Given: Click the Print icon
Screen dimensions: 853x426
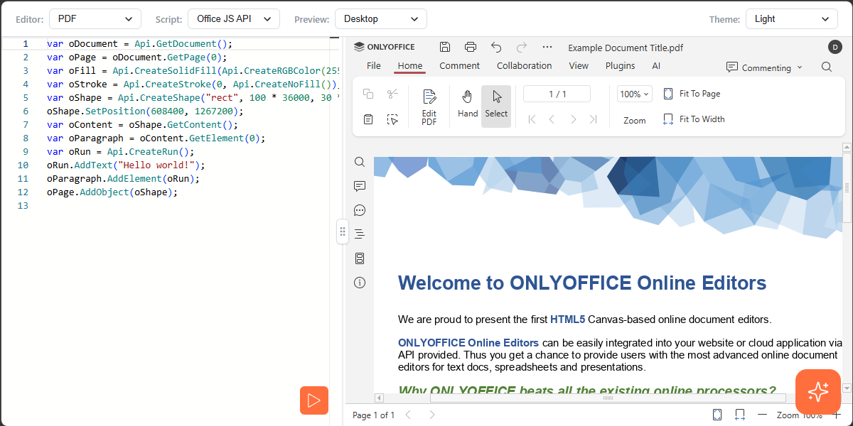Looking at the screenshot, I should [471, 47].
